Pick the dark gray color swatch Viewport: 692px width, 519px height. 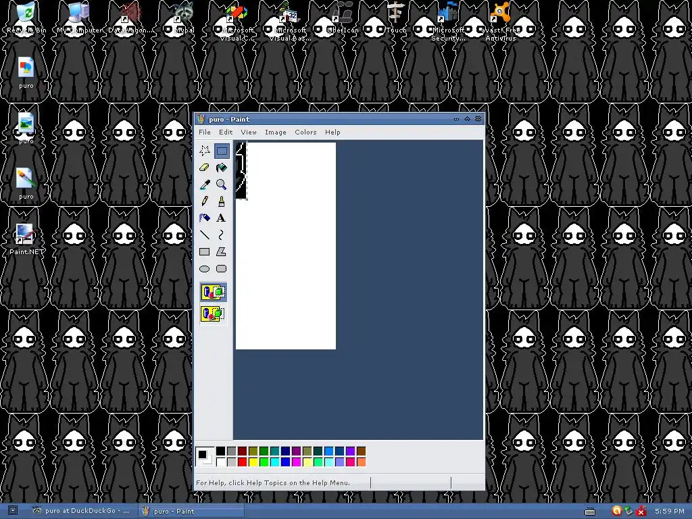[x=231, y=451]
